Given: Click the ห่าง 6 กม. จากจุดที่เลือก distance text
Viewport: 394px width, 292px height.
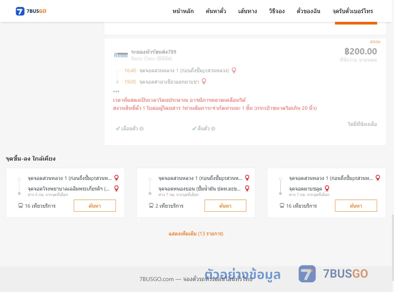Looking at the screenshot, I should pos(48,195).
